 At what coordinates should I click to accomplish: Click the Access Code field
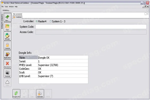coord(91,32)
